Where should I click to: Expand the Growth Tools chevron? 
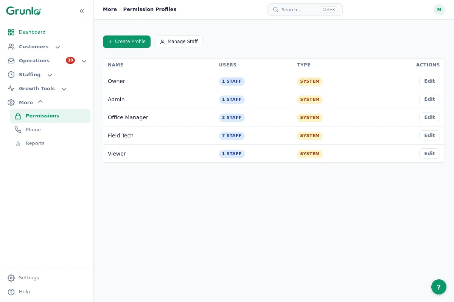(64, 89)
